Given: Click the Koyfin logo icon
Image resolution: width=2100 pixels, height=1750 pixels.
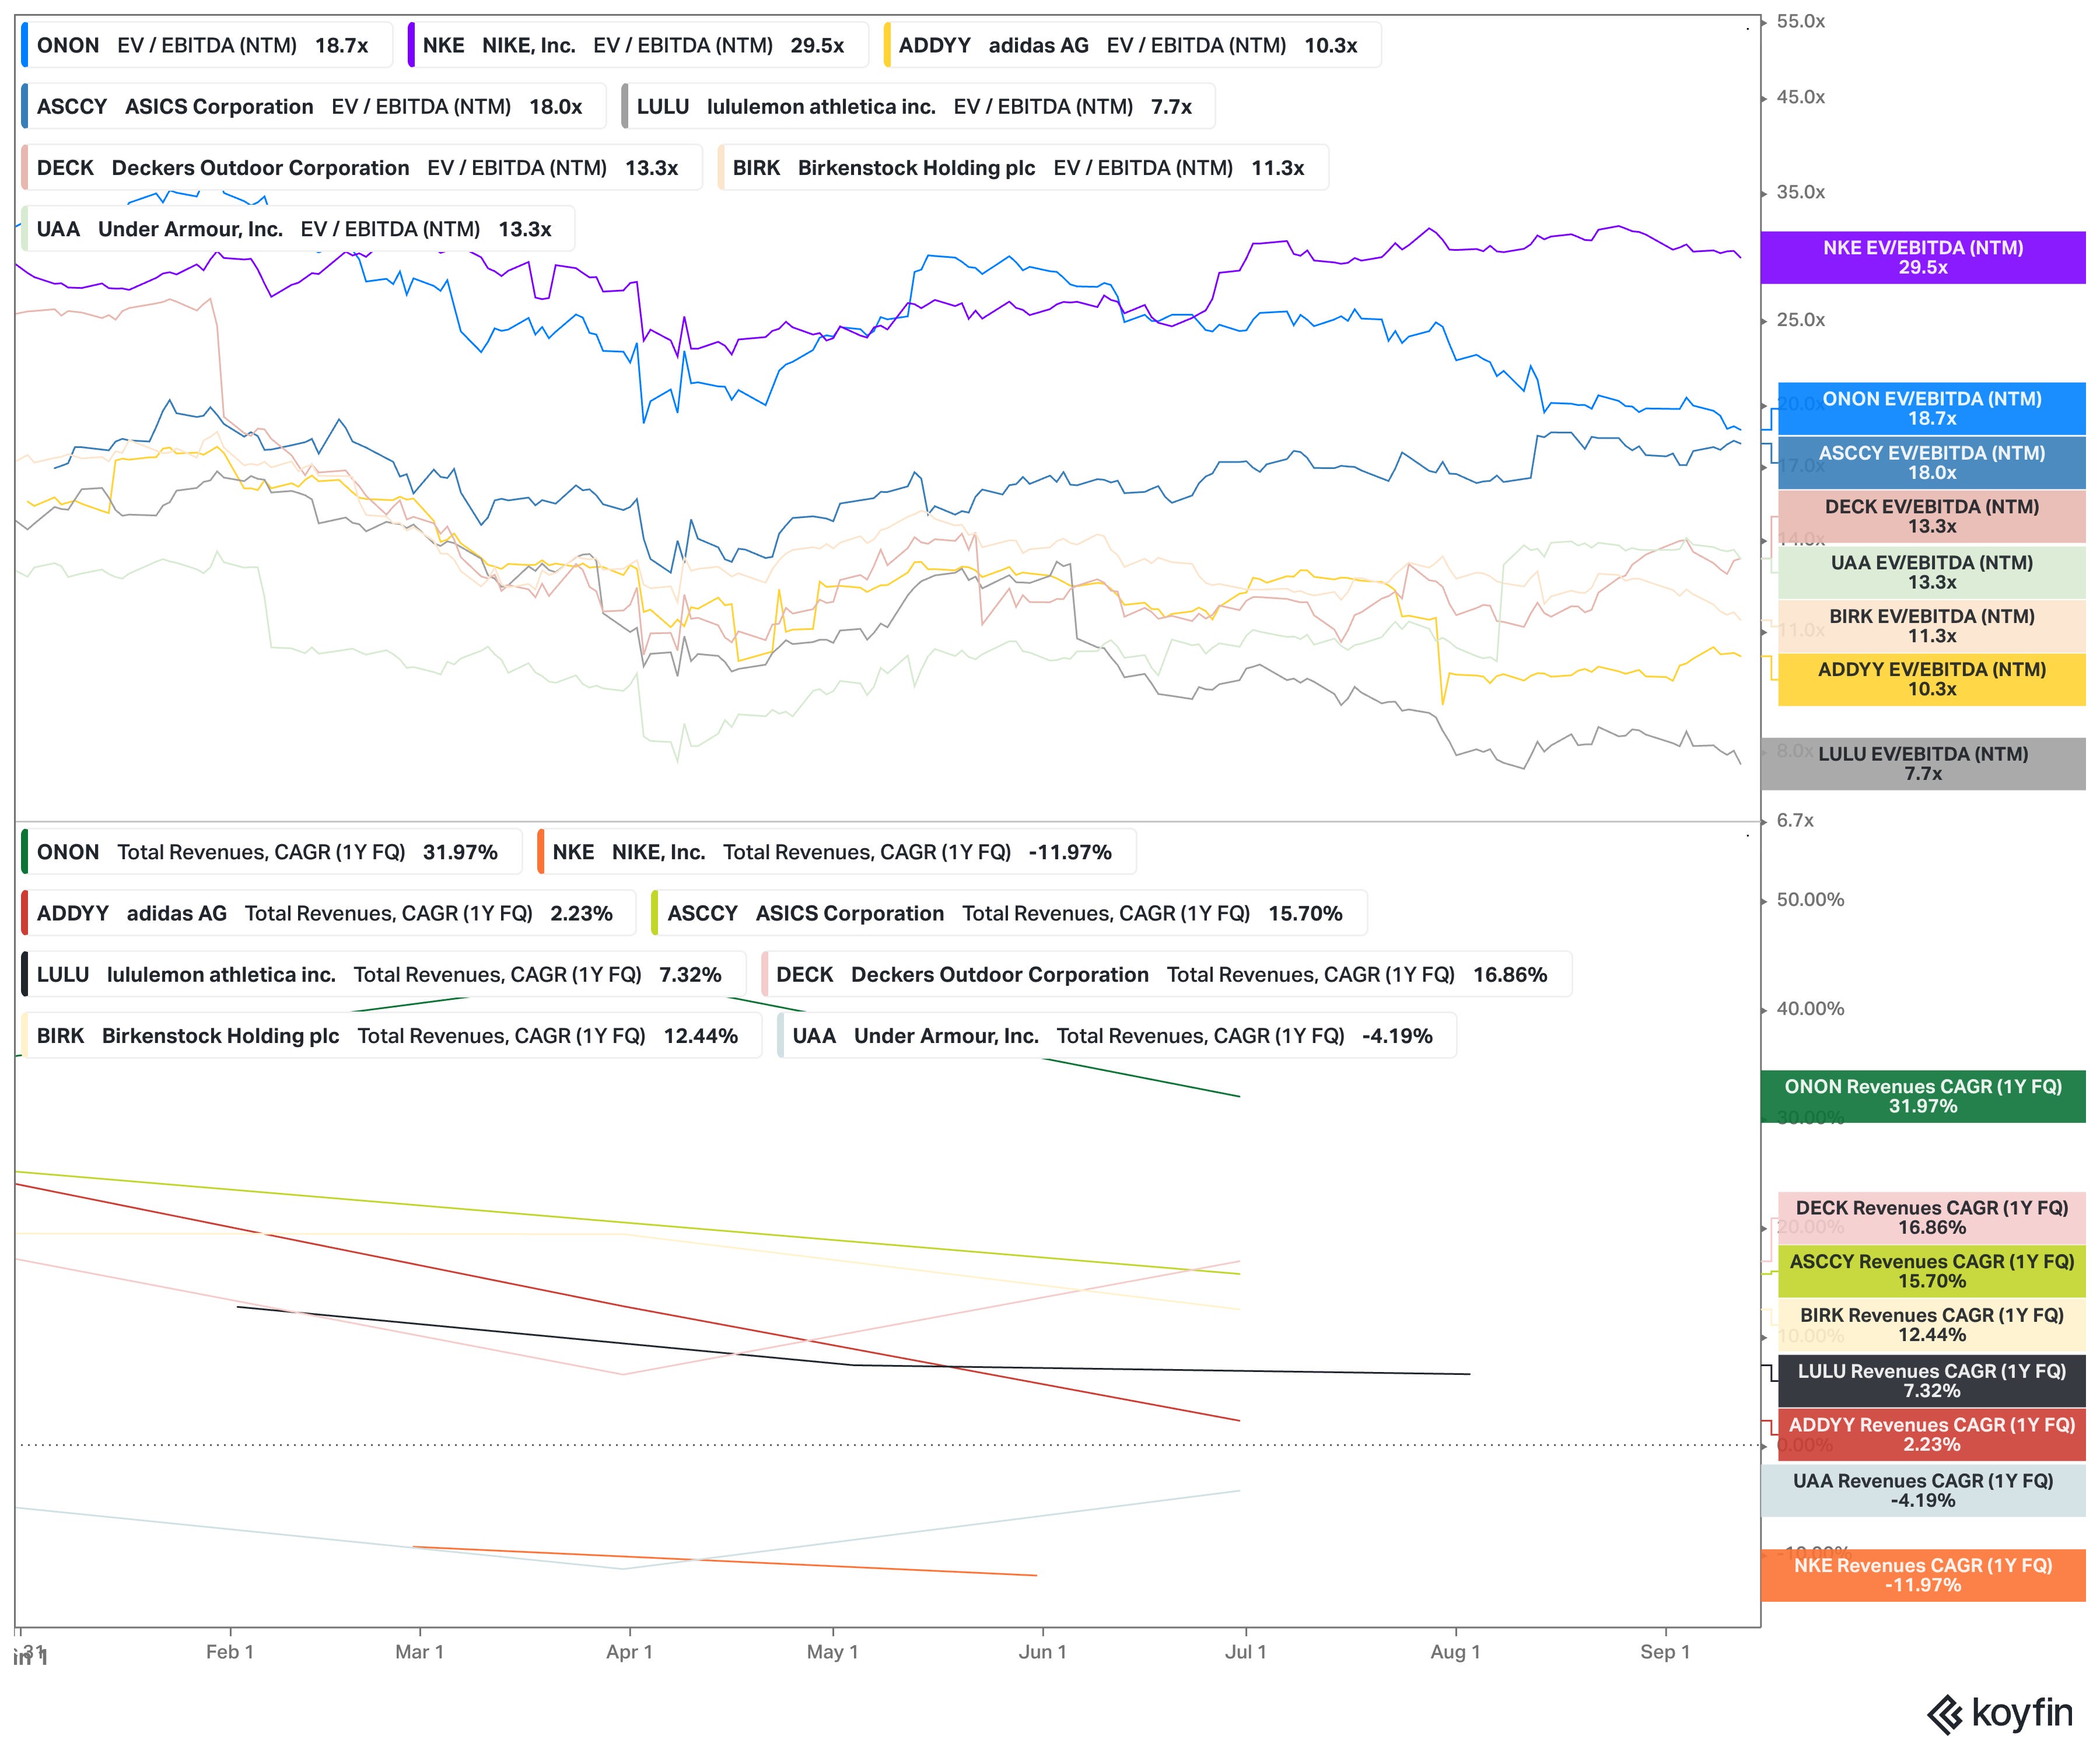Looking at the screenshot, I should pyautogui.click(x=1945, y=1714).
